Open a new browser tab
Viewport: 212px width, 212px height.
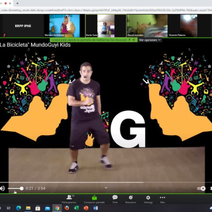coord(17,3)
